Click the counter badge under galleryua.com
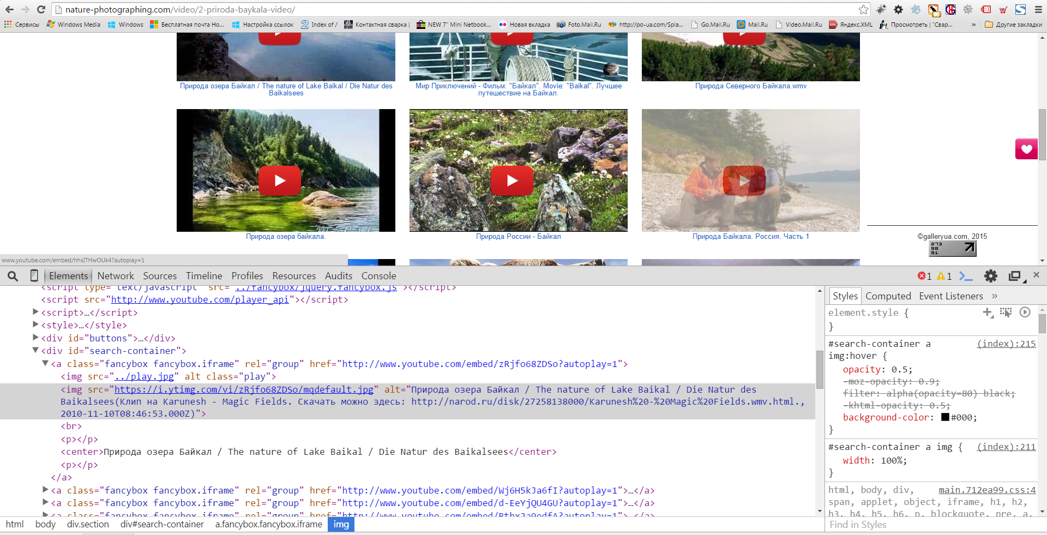 pyautogui.click(x=953, y=249)
